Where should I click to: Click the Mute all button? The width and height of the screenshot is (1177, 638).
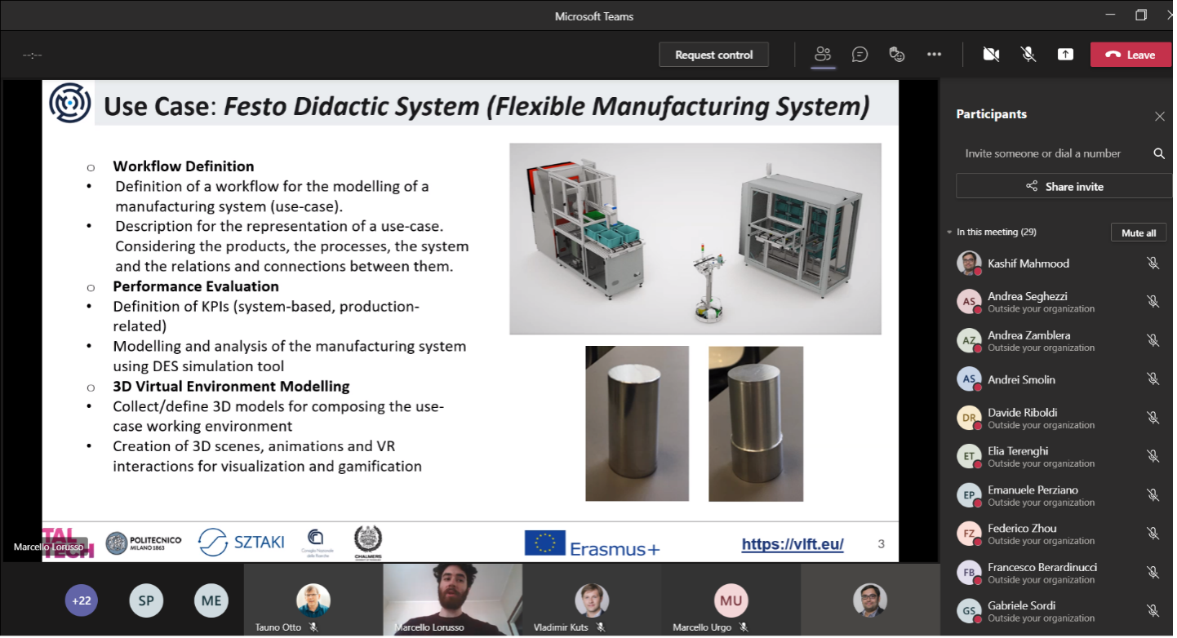(1138, 233)
